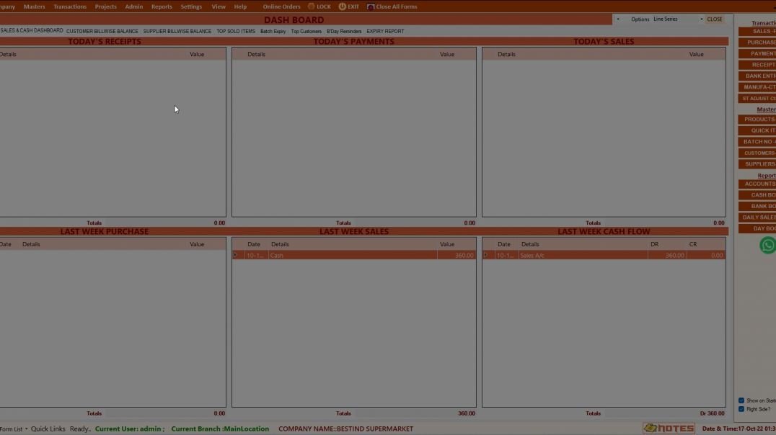Toggle the Show on Start checkbox

tap(741, 400)
